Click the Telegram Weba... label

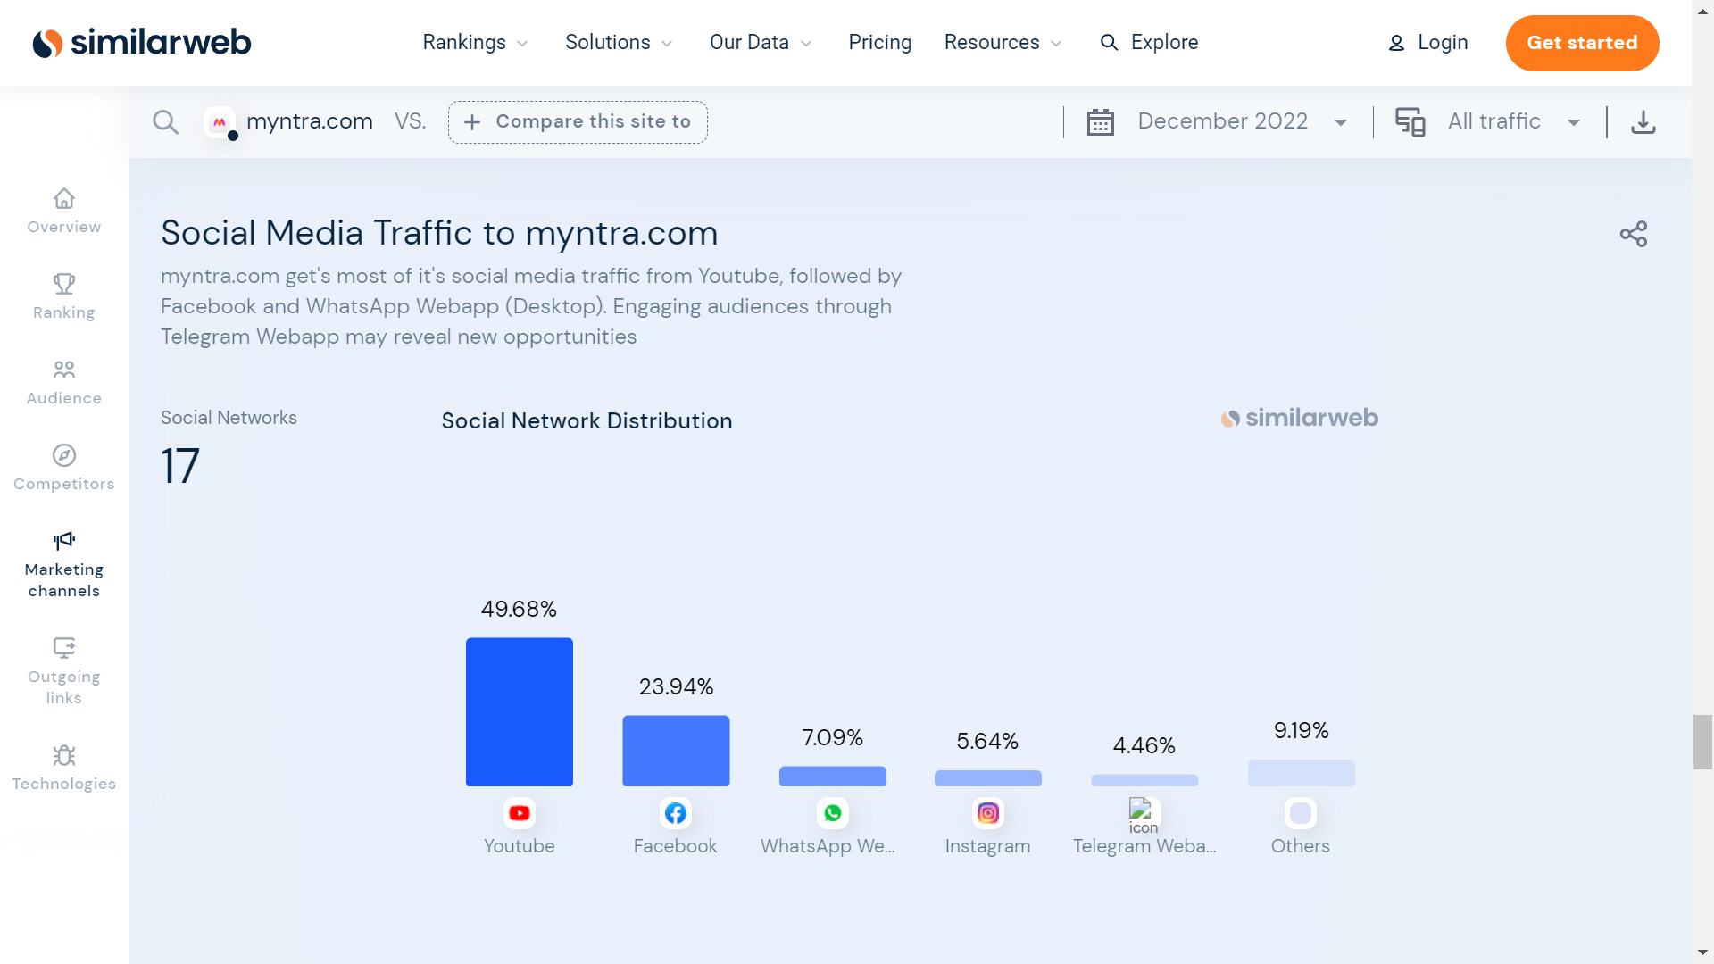coord(1144,846)
